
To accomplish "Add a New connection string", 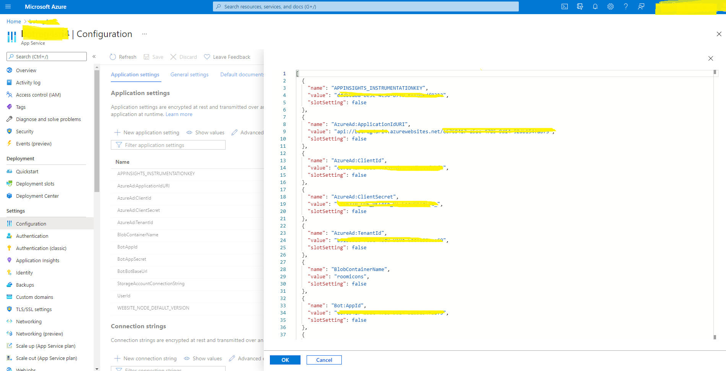I will pos(145,358).
